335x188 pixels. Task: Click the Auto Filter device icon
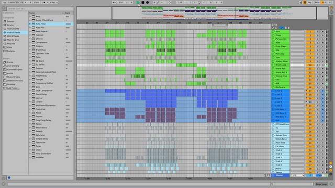point(33,24)
